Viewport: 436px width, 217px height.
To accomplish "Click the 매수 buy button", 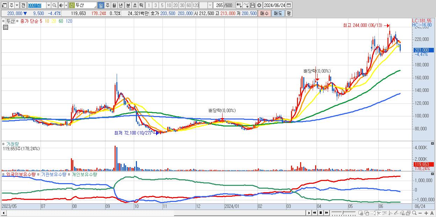I will pos(264,13).
